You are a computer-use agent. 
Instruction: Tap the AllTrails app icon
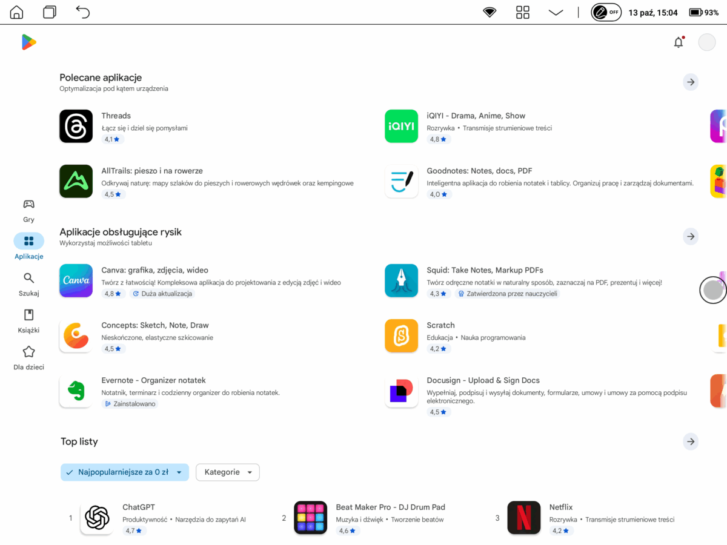(76, 181)
